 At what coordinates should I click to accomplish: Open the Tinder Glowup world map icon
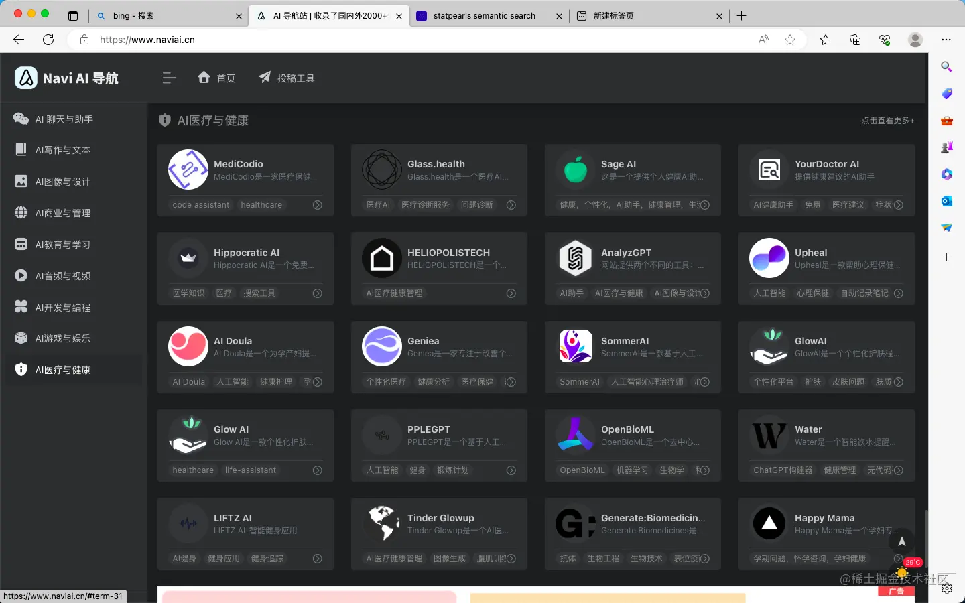pos(381,523)
